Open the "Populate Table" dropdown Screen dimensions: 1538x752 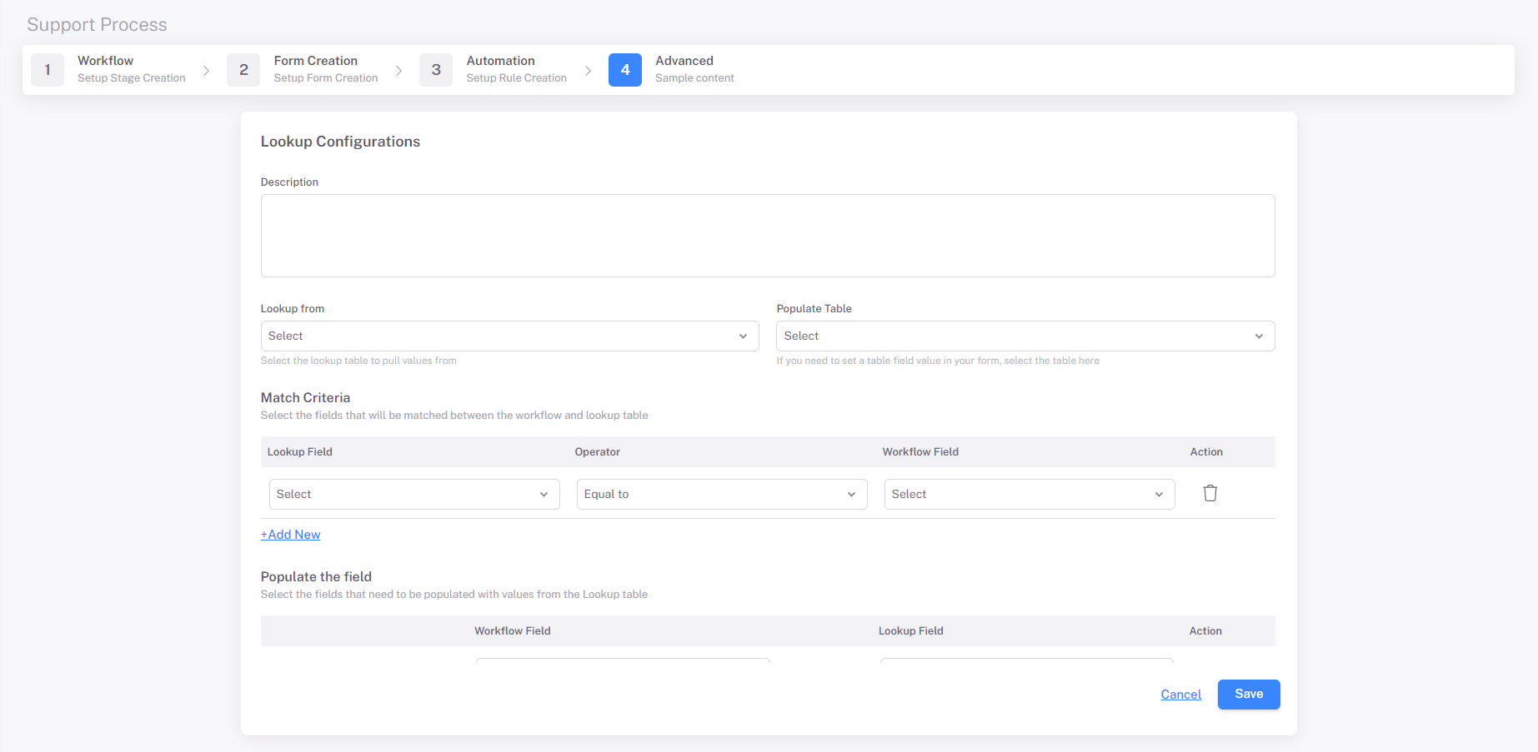[1024, 336]
